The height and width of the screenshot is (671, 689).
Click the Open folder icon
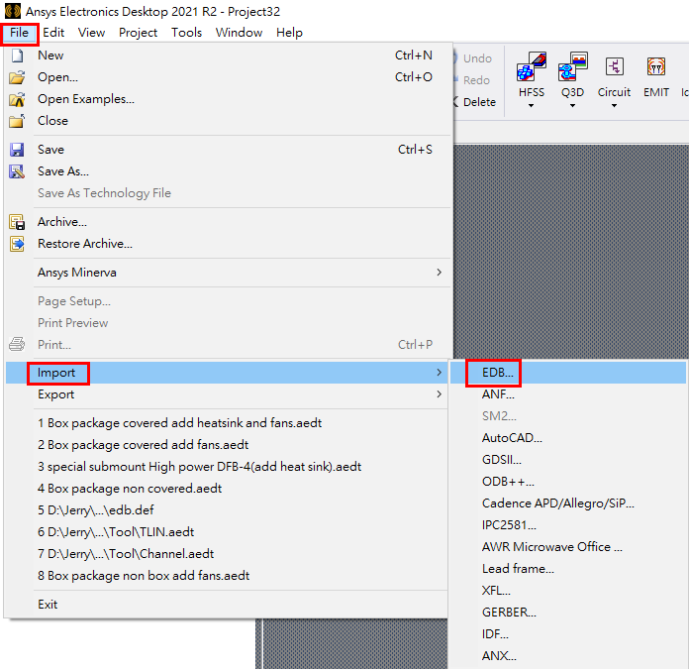click(17, 77)
